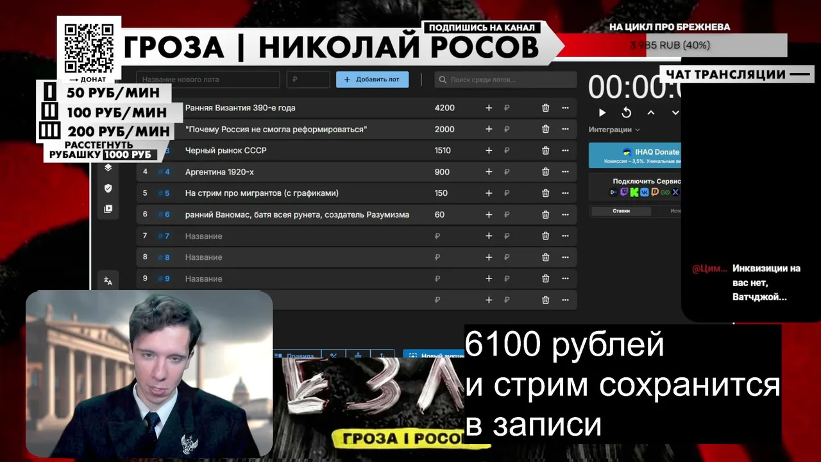Viewport: 821px width, 462px height.
Task: Click the layers icon in the left sidebar
Action: click(x=108, y=167)
